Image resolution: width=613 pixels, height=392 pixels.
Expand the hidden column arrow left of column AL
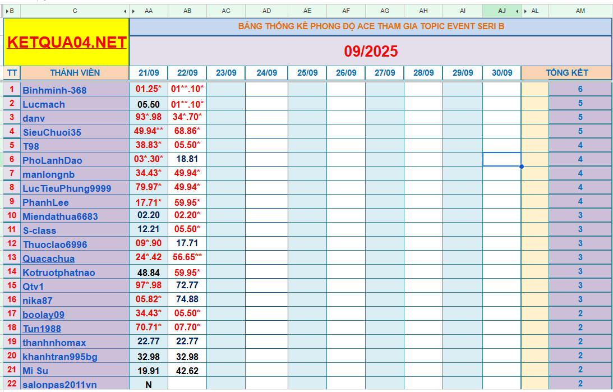(525, 11)
